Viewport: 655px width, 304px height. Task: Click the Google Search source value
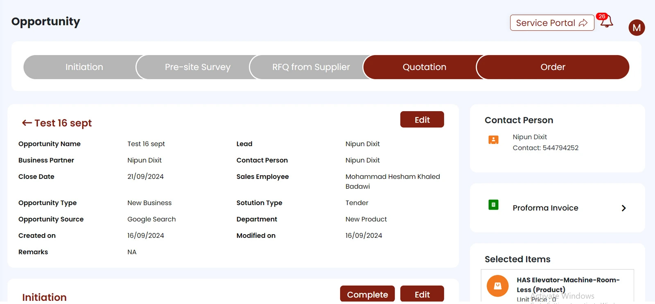151,219
